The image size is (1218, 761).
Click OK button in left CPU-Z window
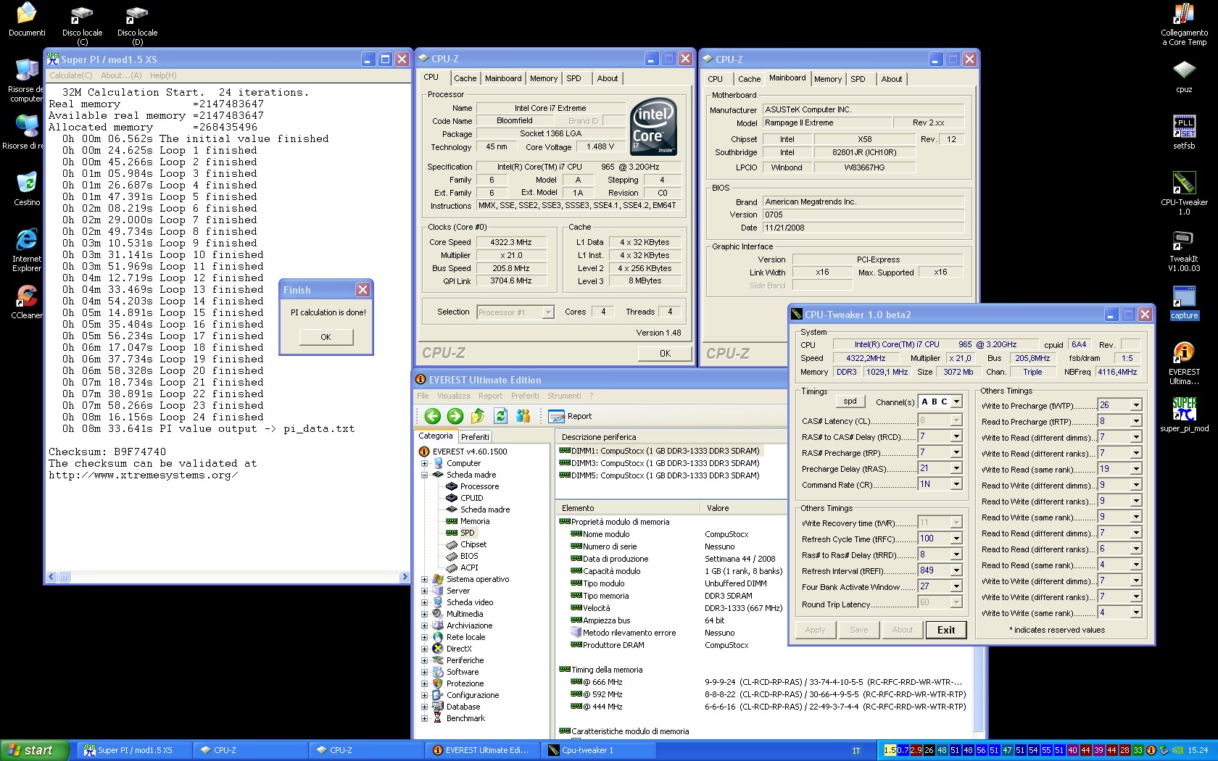point(665,353)
